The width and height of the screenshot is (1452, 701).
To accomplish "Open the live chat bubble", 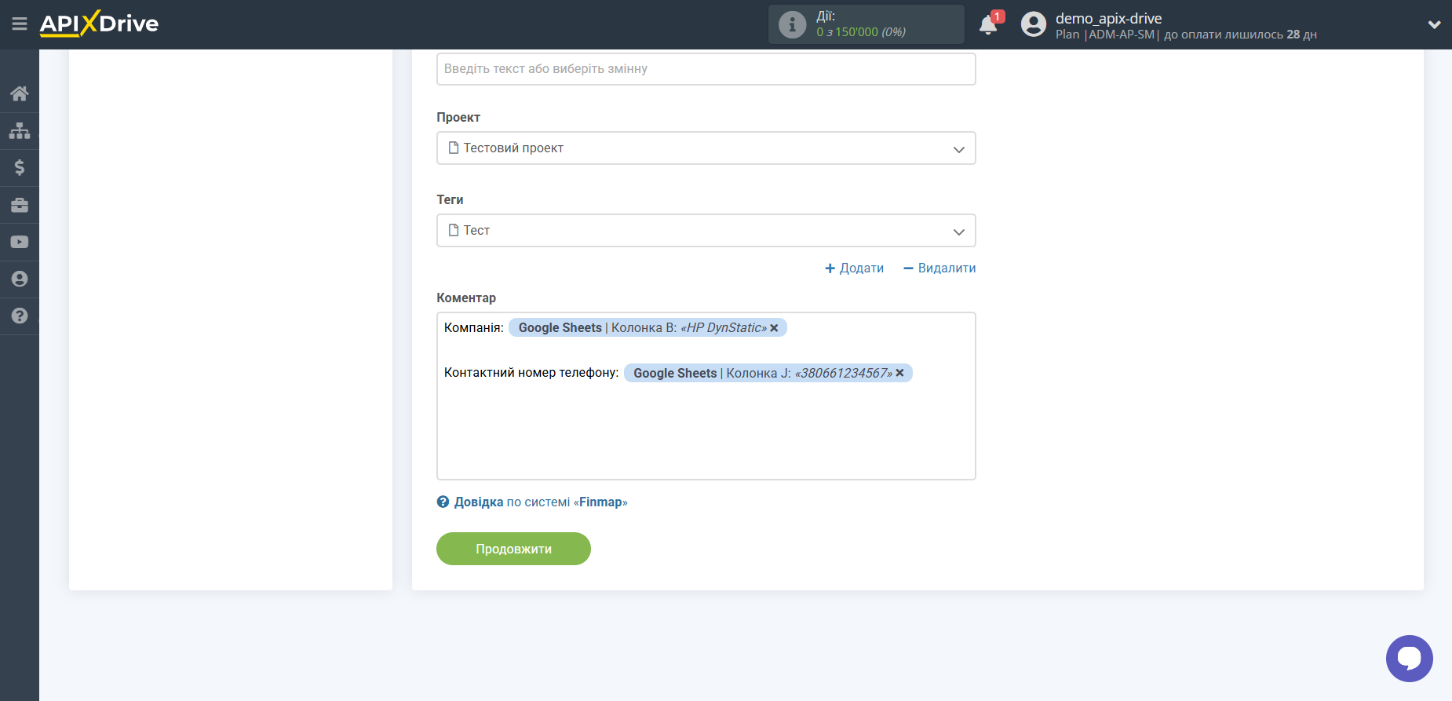I will tap(1409, 658).
